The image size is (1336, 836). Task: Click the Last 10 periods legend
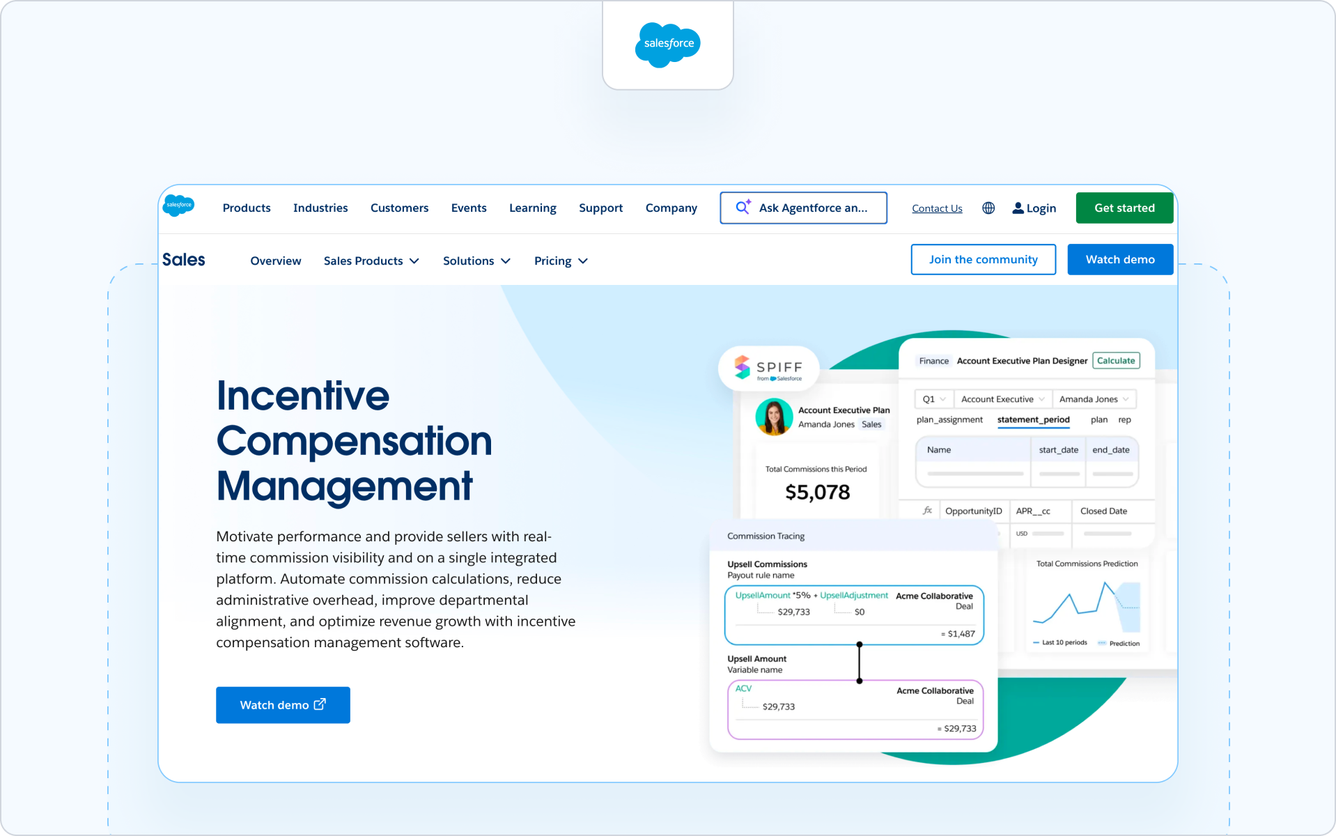(1060, 643)
